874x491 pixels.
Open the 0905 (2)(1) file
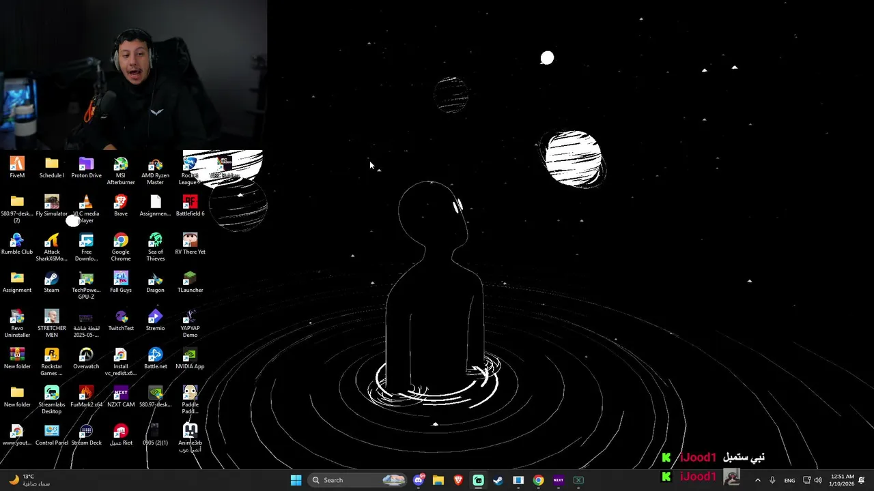click(x=156, y=434)
